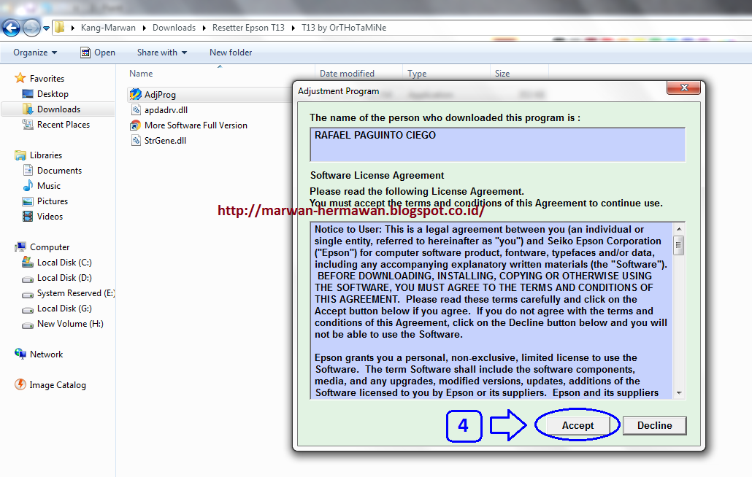Viewport: 752px width, 477px height.
Task: Click the Forward navigation arrow
Action: click(31, 28)
